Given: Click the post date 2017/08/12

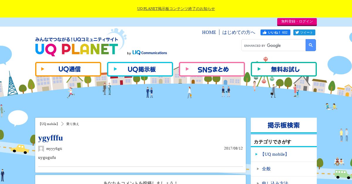Looking at the screenshot, I should (x=233, y=148).
